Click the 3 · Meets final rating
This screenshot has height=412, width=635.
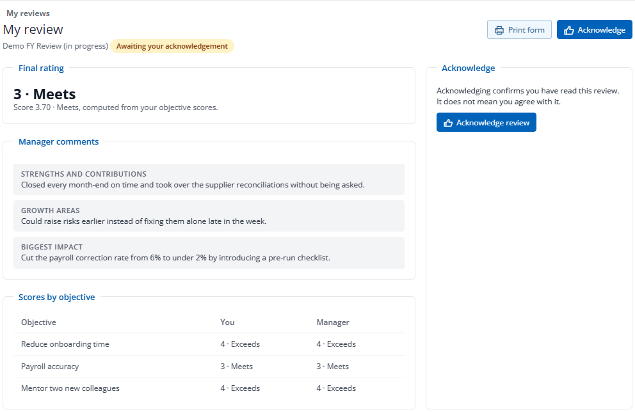(x=45, y=94)
